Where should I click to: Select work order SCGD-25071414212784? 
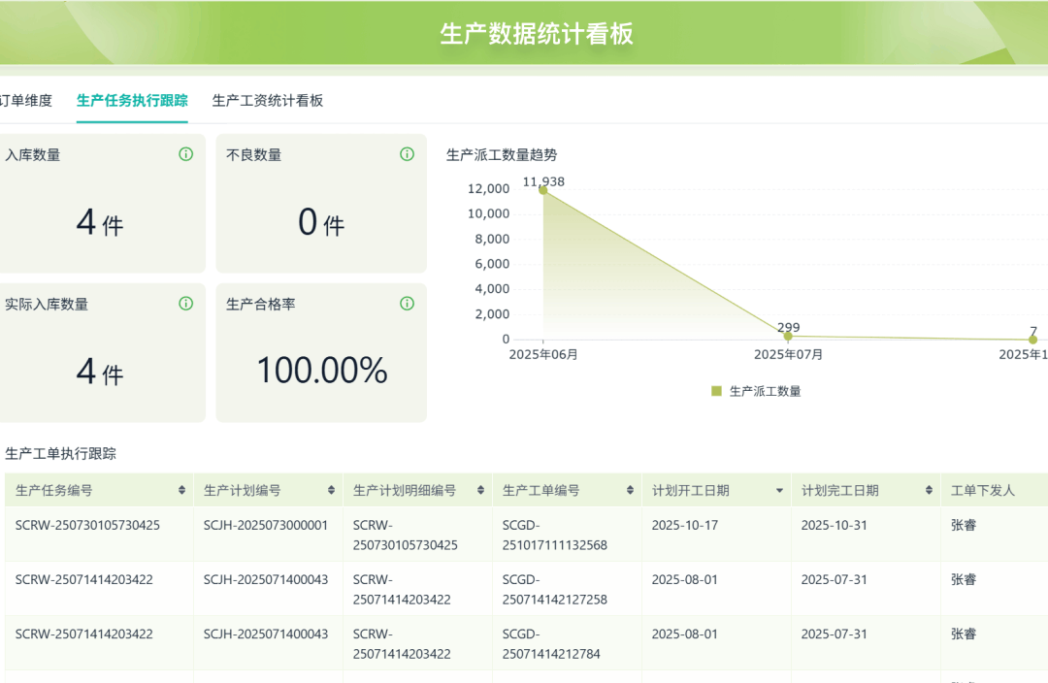tap(551, 643)
